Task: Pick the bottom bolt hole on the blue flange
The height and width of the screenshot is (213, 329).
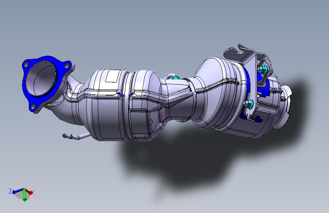Action: point(33,107)
